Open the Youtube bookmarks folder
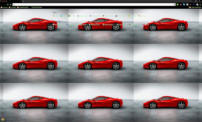Screen dimensions: 202x122 pos(12,7)
